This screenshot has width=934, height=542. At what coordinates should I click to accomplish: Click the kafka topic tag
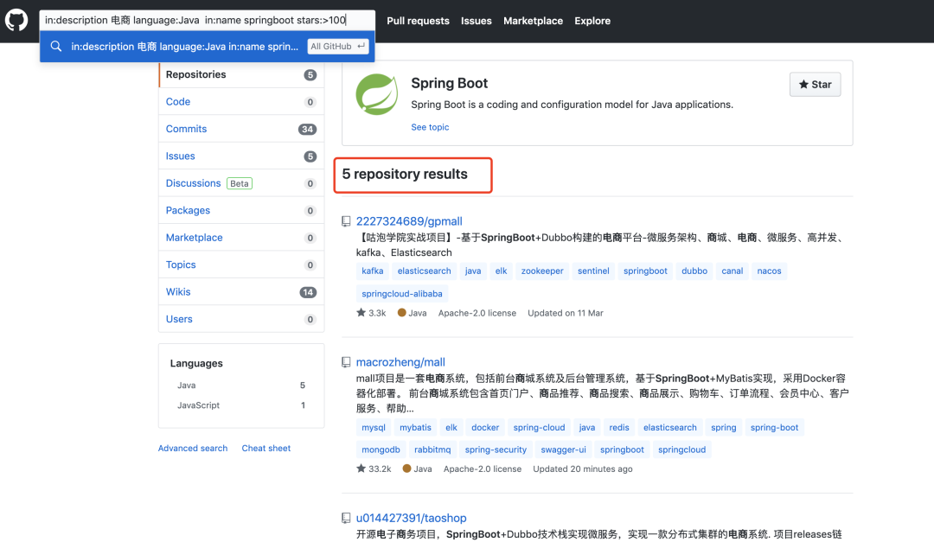(x=372, y=271)
